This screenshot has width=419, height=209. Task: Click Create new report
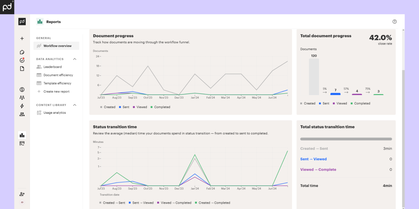click(56, 92)
